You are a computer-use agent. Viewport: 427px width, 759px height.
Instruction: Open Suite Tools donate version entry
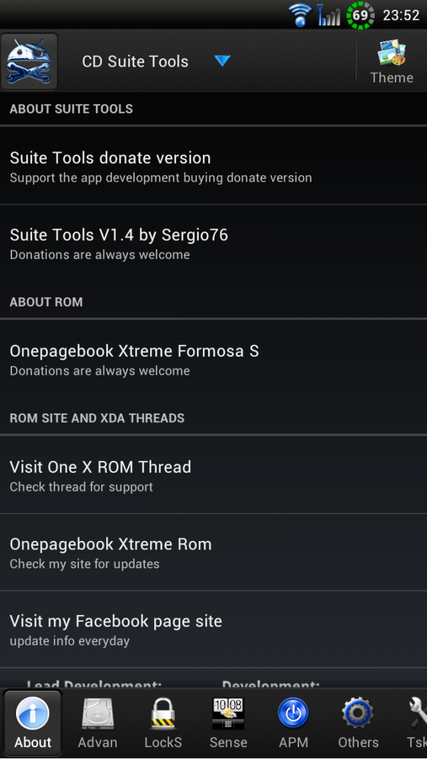click(213, 166)
